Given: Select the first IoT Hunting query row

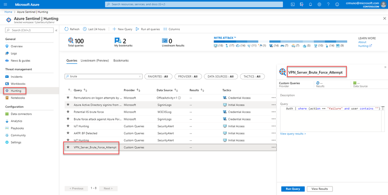Looking at the screenshot, I should pyautogui.click(x=171, y=126).
